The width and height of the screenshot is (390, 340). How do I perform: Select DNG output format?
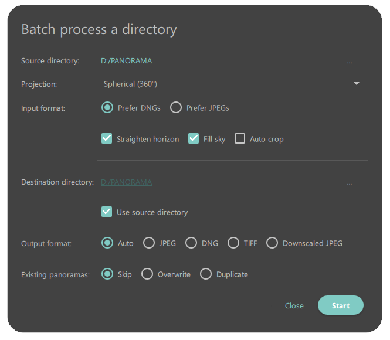tap(191, 243)
